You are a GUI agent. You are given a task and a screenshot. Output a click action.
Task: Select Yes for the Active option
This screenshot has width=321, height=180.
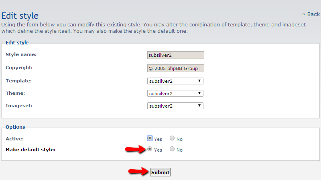tap(150, 138)
